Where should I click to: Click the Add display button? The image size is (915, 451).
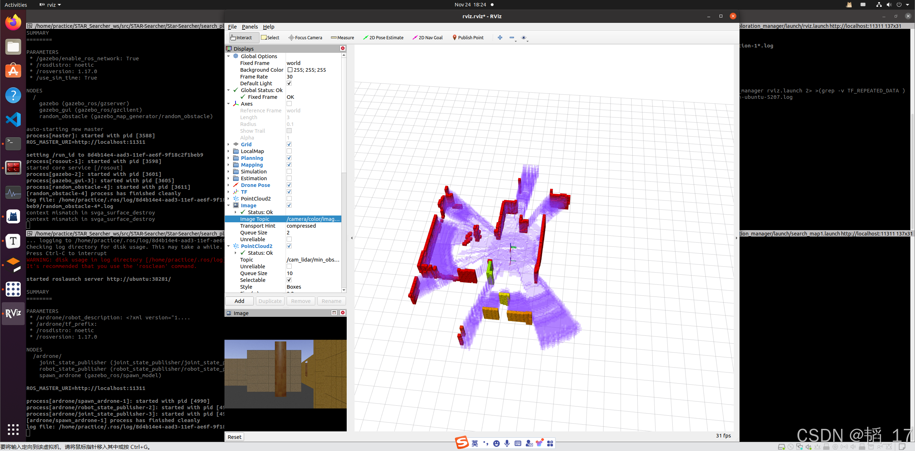coord(239,301)
